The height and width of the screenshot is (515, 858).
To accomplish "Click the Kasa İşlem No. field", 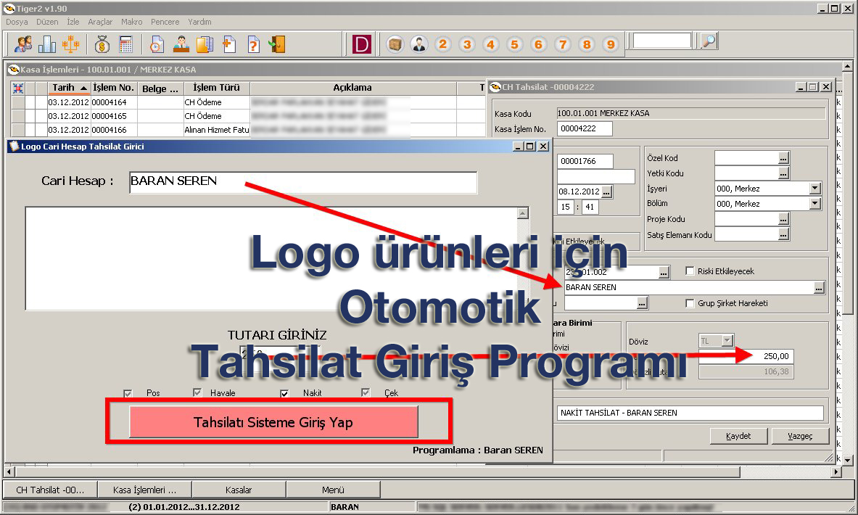I will 585,128.
